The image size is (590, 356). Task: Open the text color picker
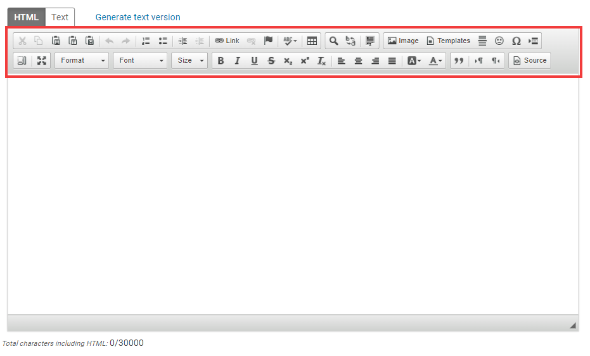pyautogui.click(x=435, y=61)
